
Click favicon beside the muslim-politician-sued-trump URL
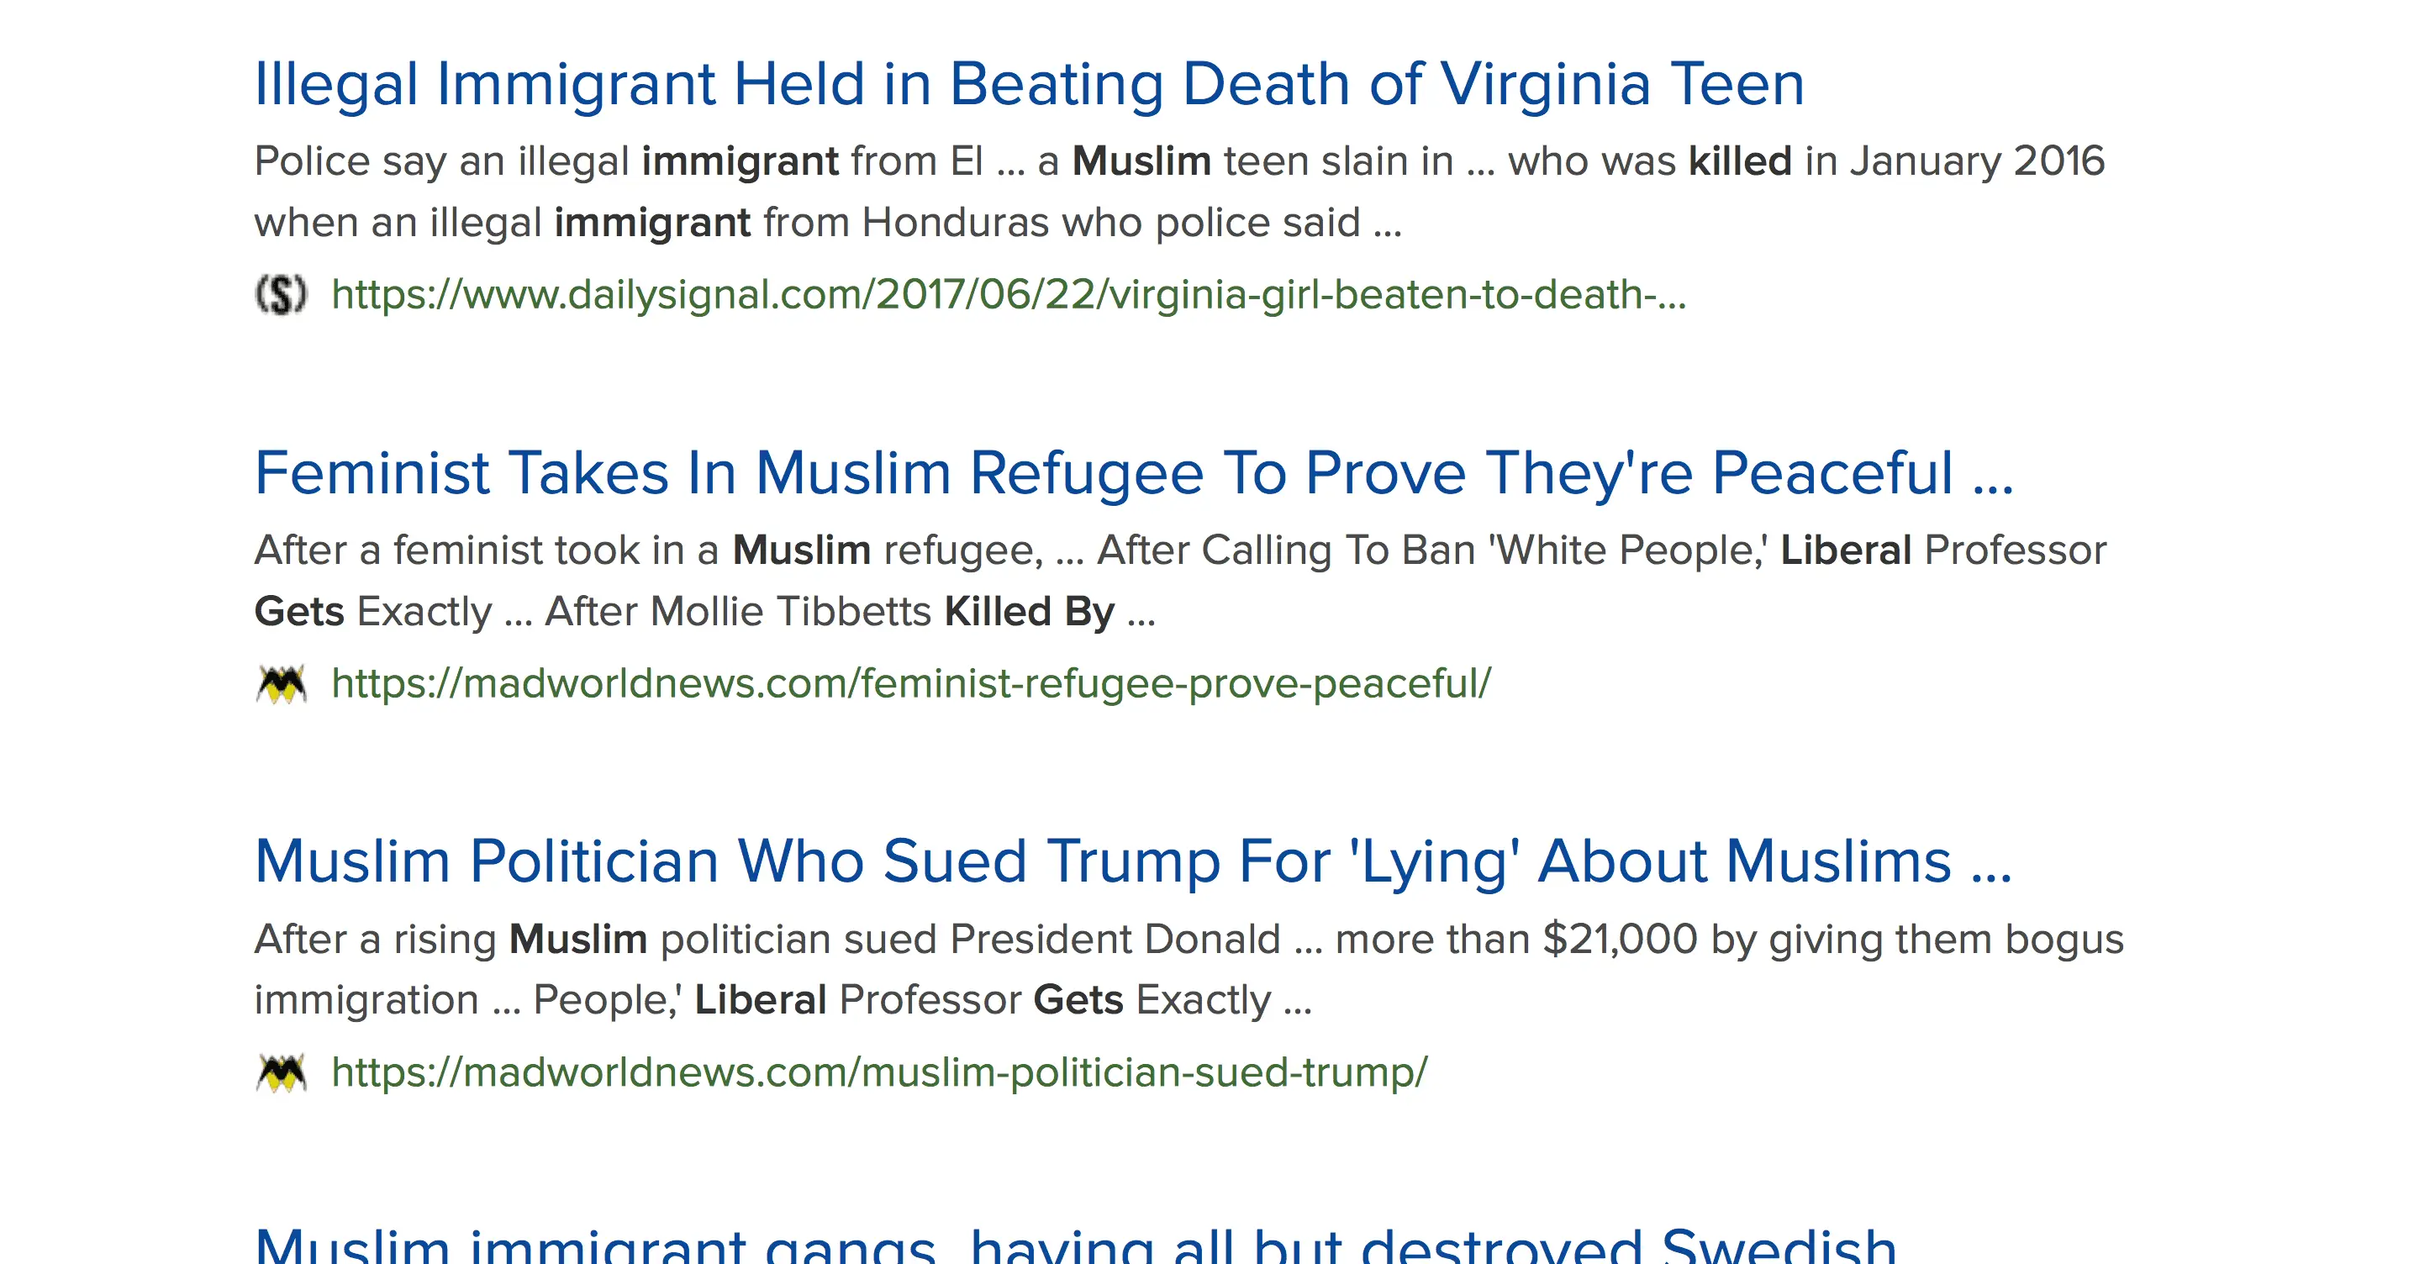(x=280, y=1073)
